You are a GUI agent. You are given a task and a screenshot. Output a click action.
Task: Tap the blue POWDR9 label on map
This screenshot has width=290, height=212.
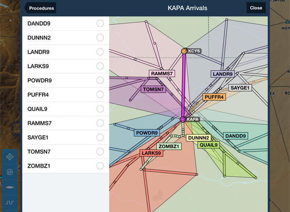point(146,133)
